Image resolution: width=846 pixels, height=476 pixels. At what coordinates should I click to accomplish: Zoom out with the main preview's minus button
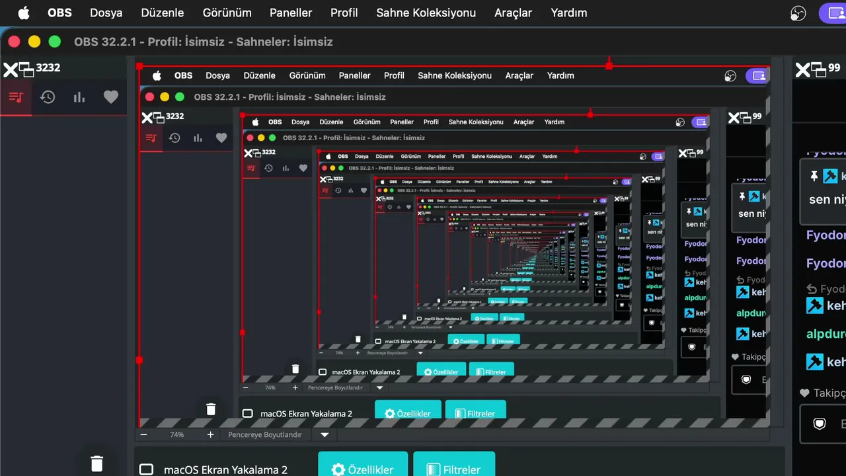click(143, 435)
